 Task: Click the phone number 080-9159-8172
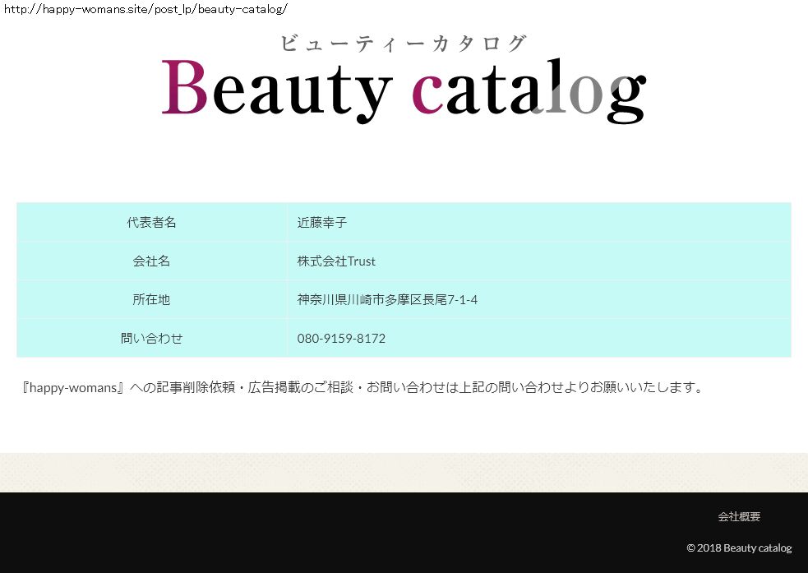341,339
